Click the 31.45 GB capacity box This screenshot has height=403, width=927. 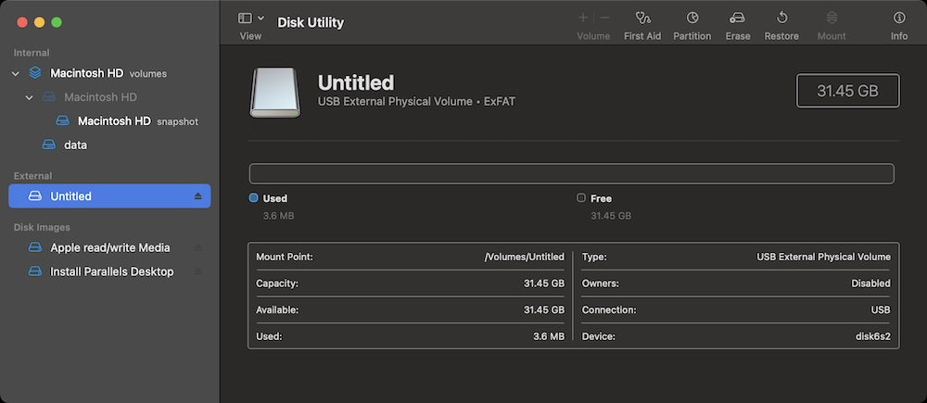847,92
